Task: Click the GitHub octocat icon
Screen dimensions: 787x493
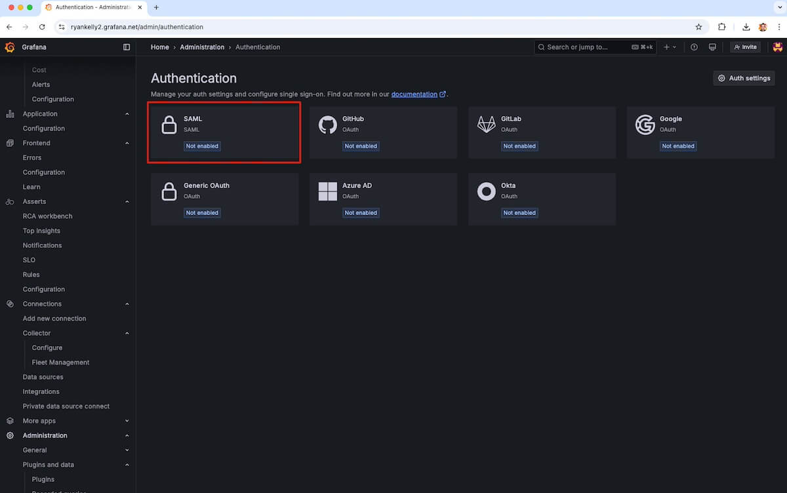Action: tap(328, 125)
